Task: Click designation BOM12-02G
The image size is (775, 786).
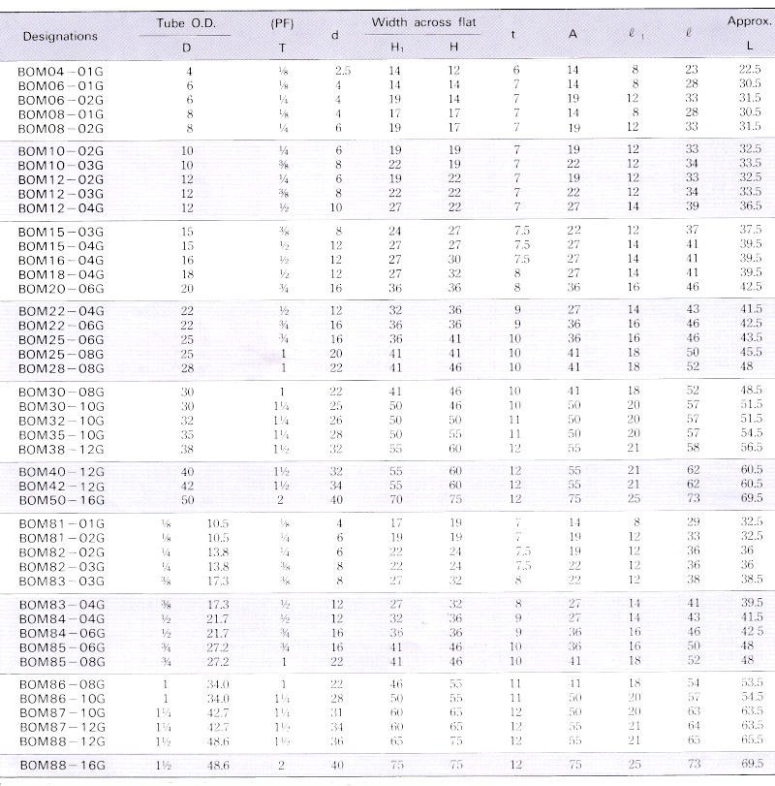Action: point(61,179)
